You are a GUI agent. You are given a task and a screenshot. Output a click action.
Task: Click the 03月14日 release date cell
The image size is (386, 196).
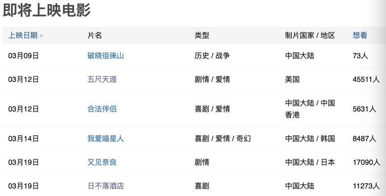(x=23, y=138)
